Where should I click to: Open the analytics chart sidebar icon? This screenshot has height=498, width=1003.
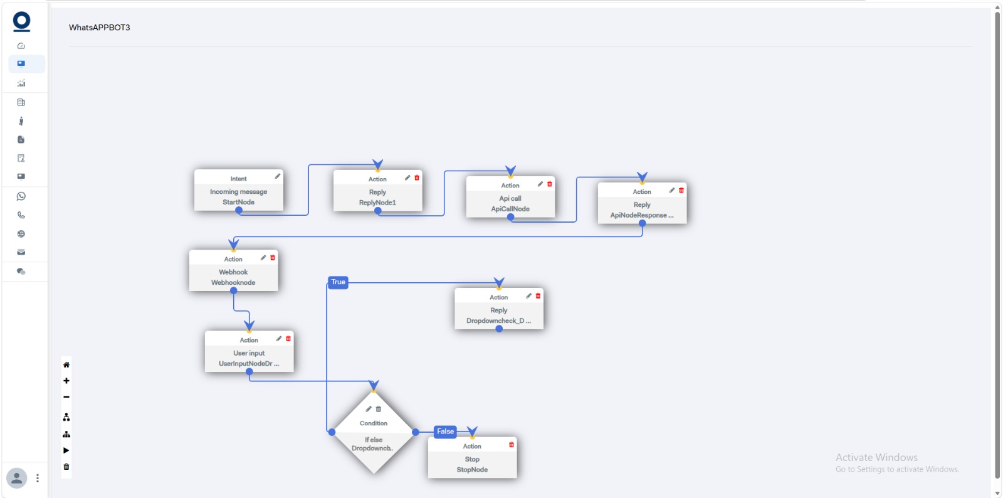click(x=21, y=83)
